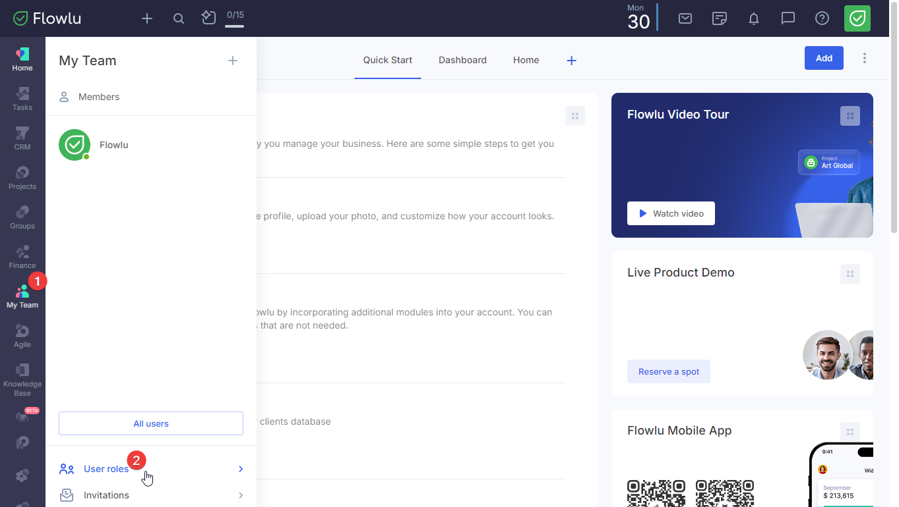Open CRM module in sidebar
This screenshot has height=507, width=899.
22,138
